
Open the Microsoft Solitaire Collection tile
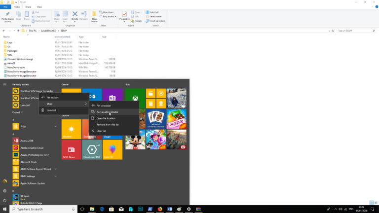pyautogui.click(x=155, y=118)
